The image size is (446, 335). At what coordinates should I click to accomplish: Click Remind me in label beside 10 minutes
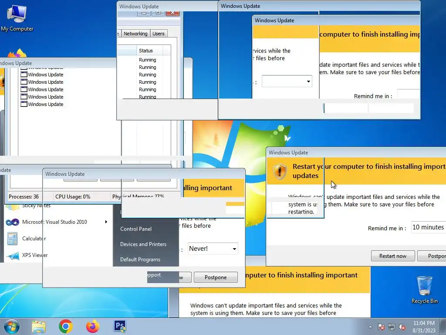click(x=387, y=228)
